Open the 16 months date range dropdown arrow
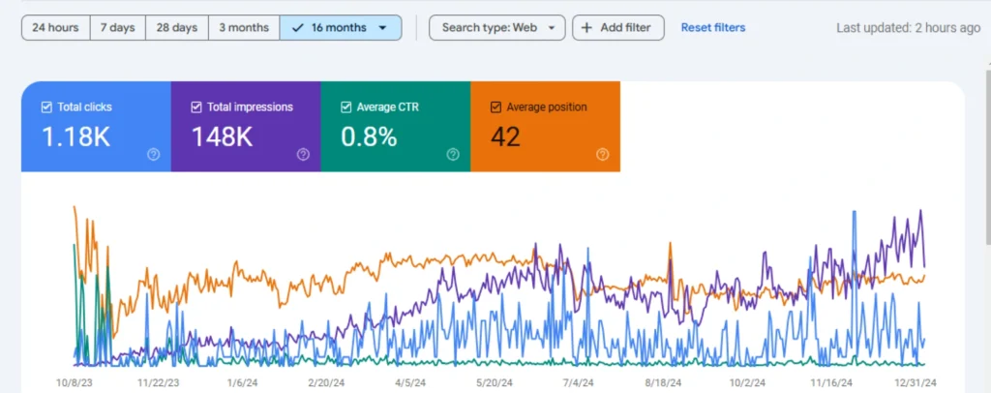Image resolution: width=991 pixels, height=393 pixels. point(383,28)
